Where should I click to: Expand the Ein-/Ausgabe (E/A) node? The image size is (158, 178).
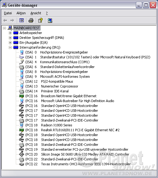click(10, 43)
